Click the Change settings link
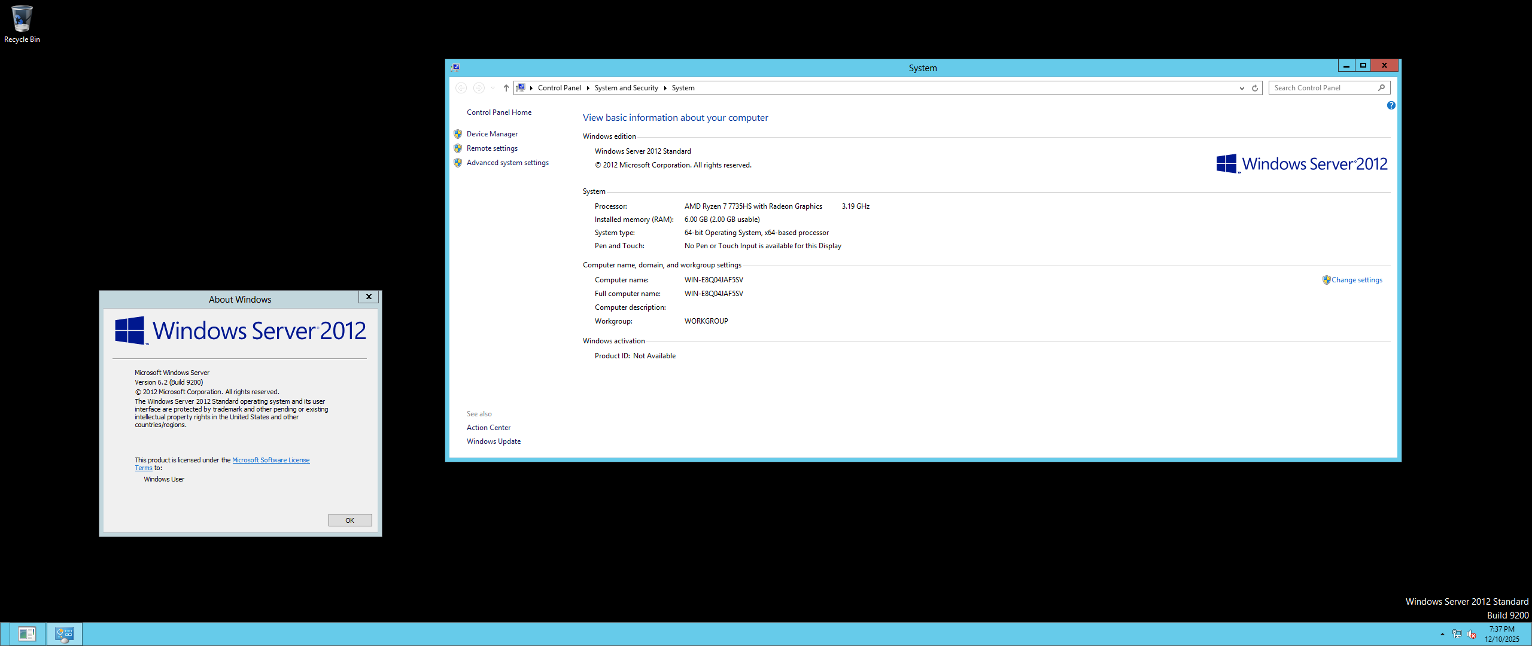Image resolution: width=1532 pixels, height=646 pixels. point(1357,280)
